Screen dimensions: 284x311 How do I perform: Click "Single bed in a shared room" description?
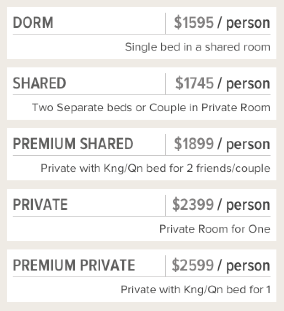point(198,47)
